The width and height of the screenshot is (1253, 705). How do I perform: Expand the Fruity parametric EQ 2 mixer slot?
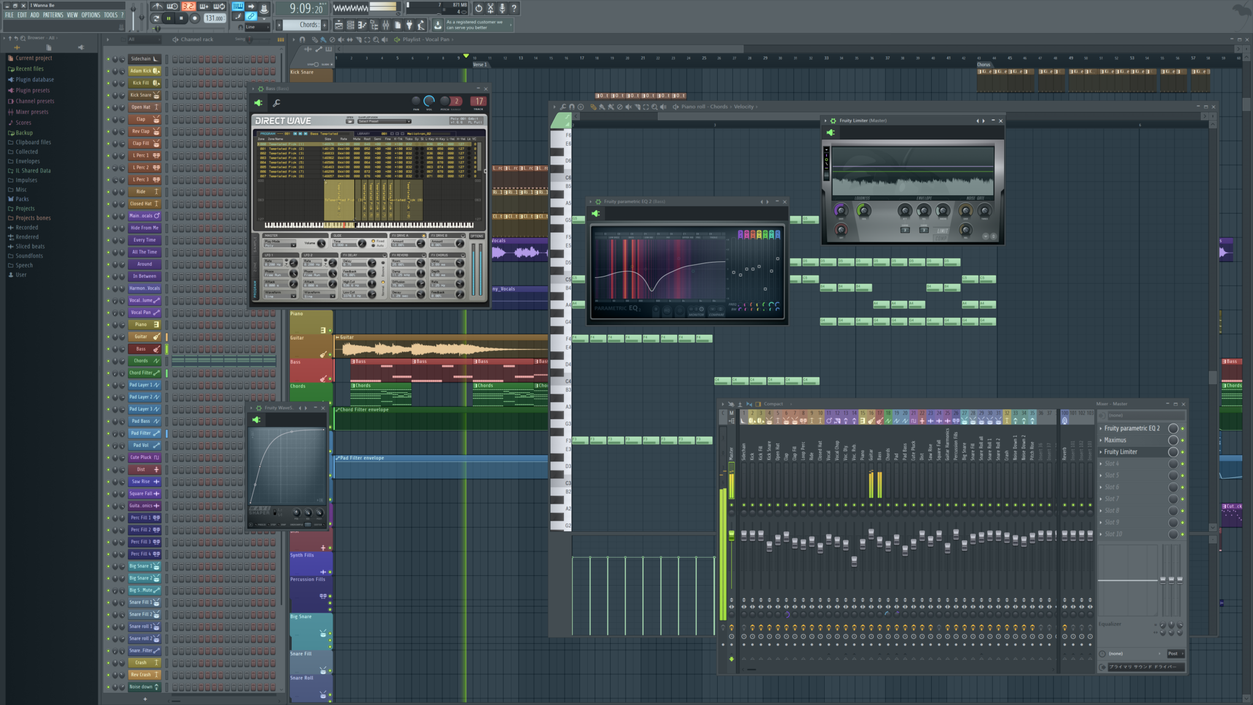click(1100, 428)
